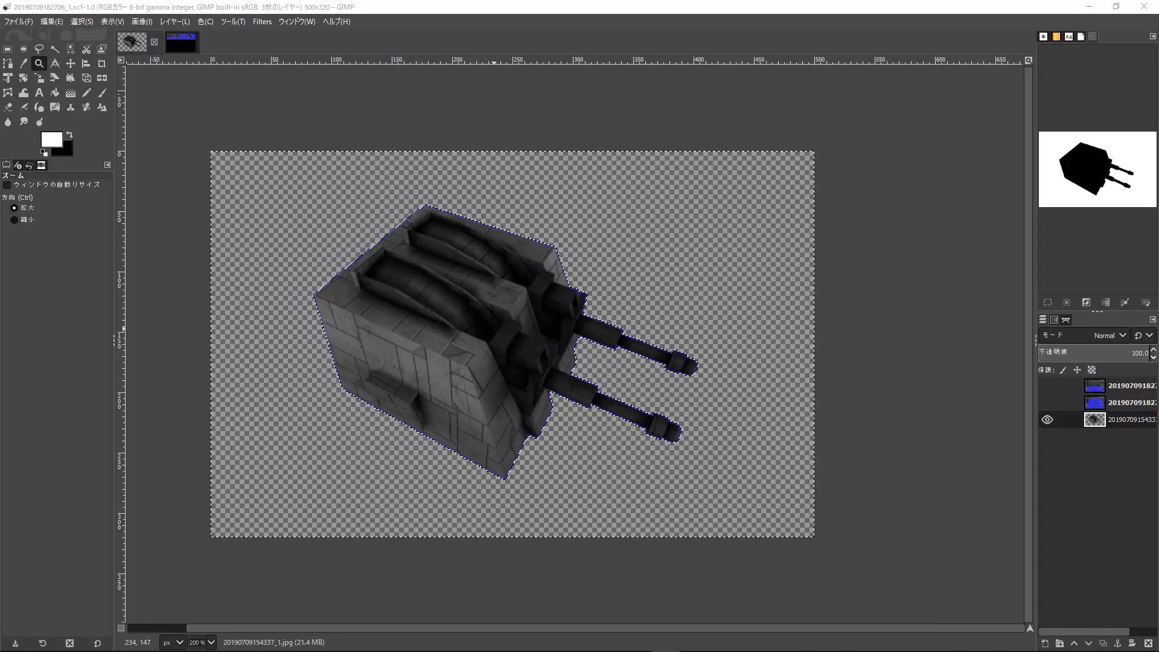Select the Paintbrush tool
Image resolution: width=1159 pixels, height=652 pixels.
pyautogui.click(x=102, y=93)
